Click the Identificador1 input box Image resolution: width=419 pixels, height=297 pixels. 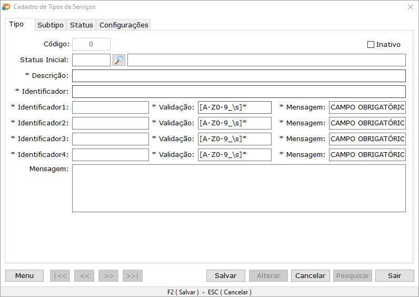pyautogui.click(x=111, y=107)
